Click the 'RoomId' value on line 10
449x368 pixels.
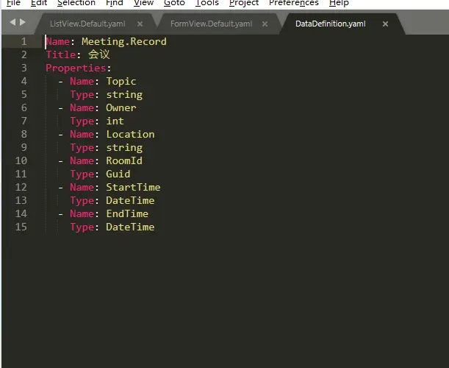tap(124, 160)
